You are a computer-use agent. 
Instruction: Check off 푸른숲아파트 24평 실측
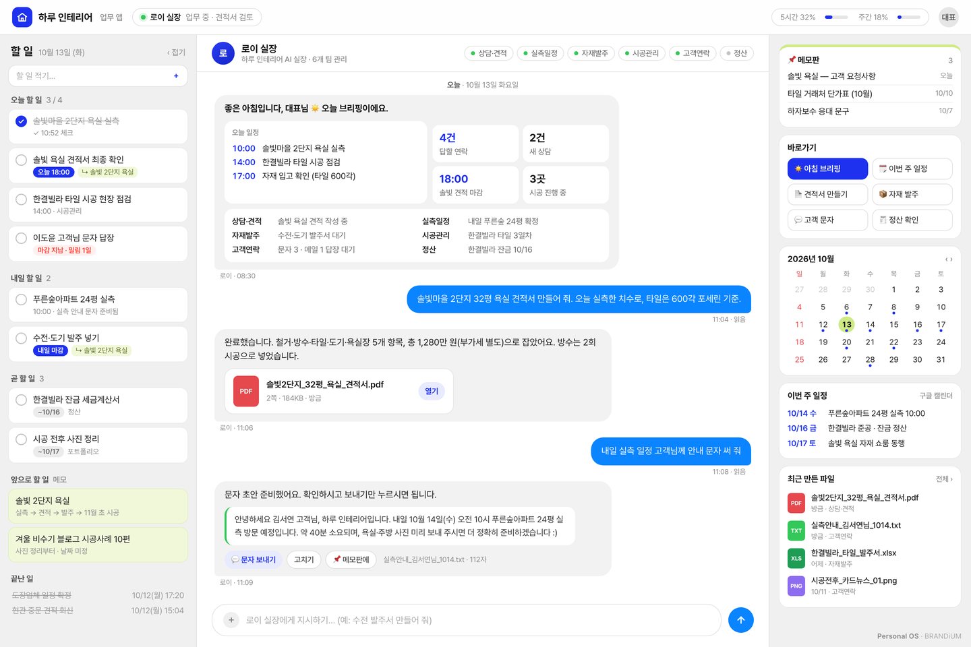click(x=22, y=299)
